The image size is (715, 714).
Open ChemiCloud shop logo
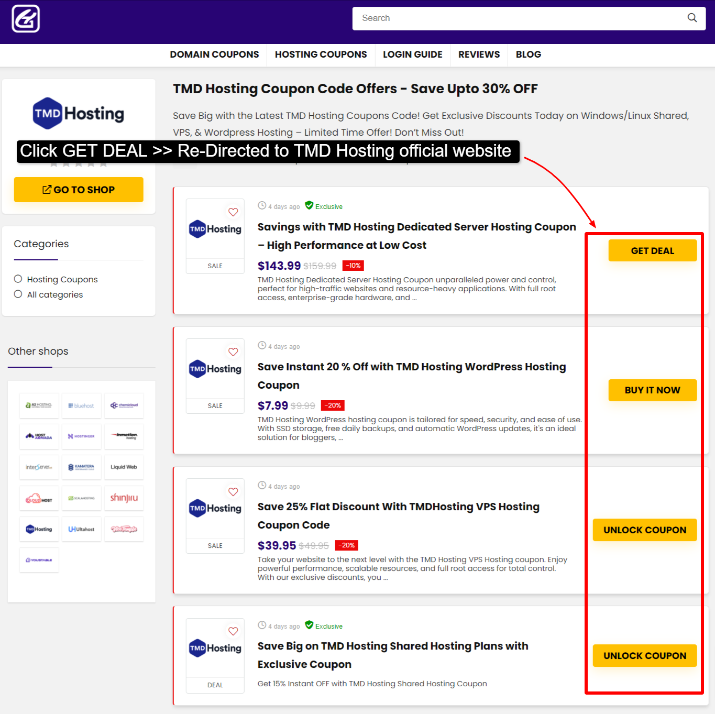point(124,405)
